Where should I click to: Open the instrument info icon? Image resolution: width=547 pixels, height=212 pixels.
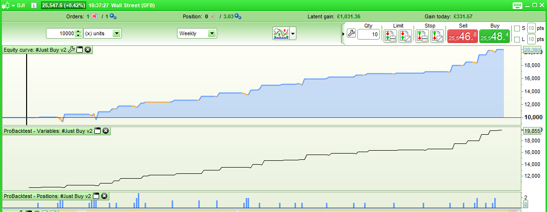pyautogui.click(x=34, y=6)
